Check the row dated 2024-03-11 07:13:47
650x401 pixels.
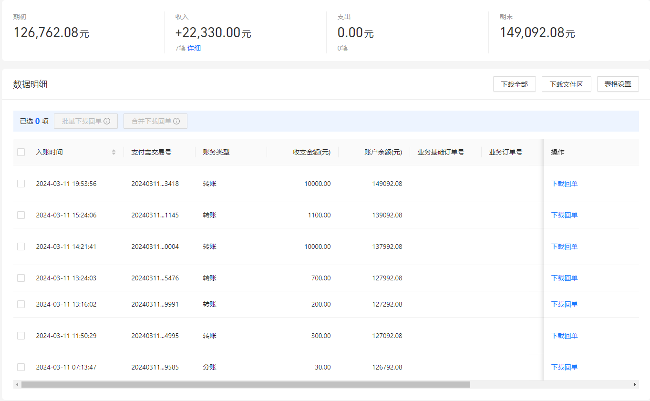(21, 367)
